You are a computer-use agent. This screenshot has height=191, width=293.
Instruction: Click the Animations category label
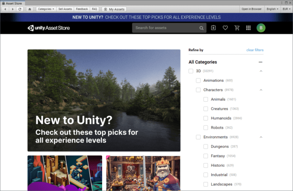(213, 81)
